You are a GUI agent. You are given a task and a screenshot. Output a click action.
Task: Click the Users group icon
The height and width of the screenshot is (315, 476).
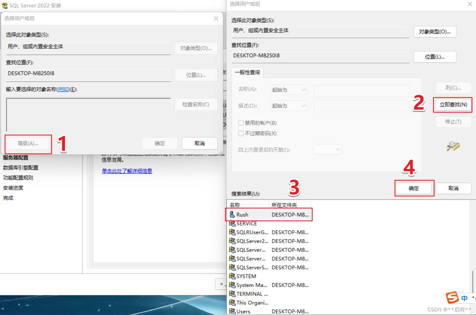click(x=232, y=311)
